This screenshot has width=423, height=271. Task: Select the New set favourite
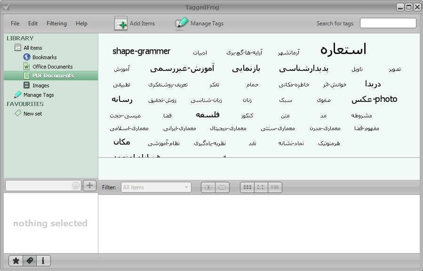pyautogui.click(x=32, y=114)
